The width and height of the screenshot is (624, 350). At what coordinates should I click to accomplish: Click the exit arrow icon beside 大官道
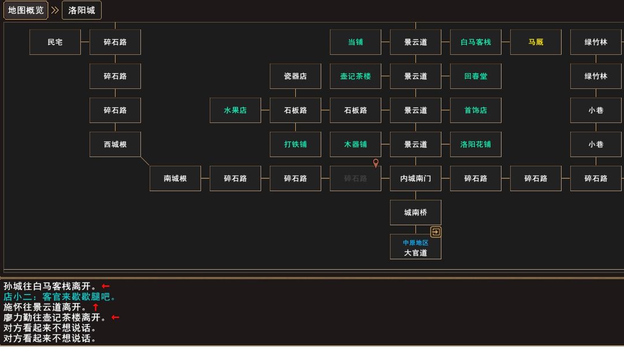pos(436,232)
